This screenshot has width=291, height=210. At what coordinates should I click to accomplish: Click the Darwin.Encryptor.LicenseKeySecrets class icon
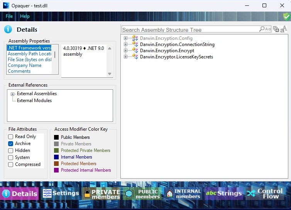pos(135,56)
